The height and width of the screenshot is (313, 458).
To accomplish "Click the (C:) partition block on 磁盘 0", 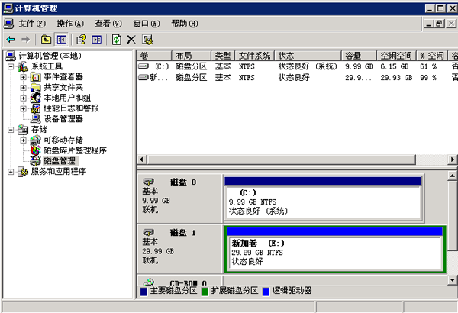I will point(324,202).
